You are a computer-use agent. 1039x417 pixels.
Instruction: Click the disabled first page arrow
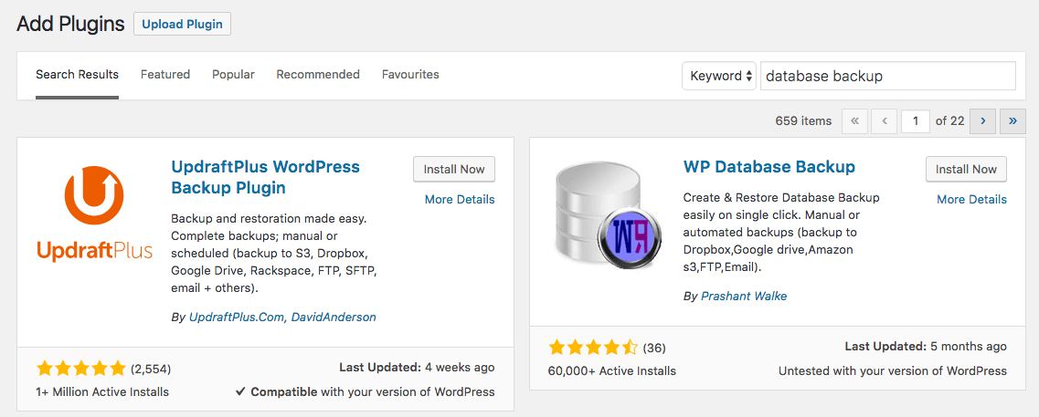point(854,120)
